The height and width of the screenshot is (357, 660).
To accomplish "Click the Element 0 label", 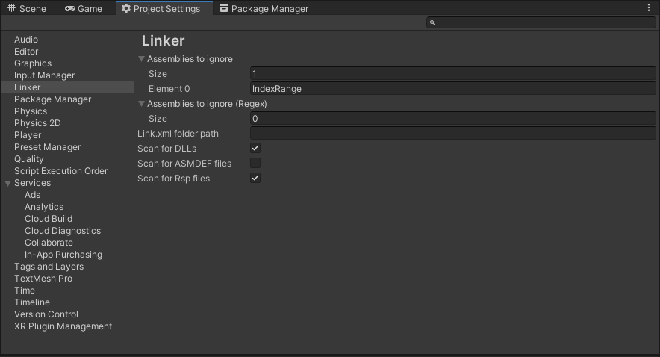I will (x=169, y=89).
